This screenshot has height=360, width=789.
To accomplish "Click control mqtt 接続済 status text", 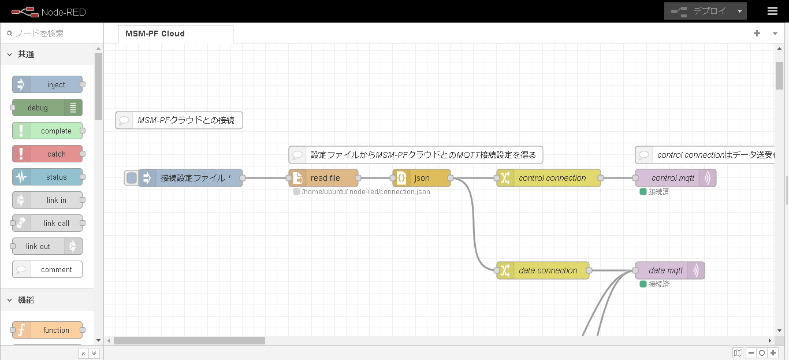I will [658, 192].
